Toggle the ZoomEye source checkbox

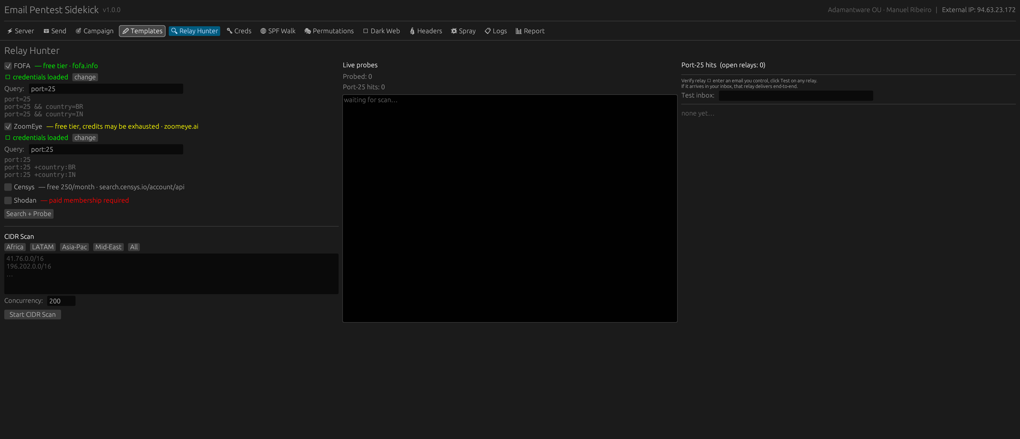tap(8, 127)
